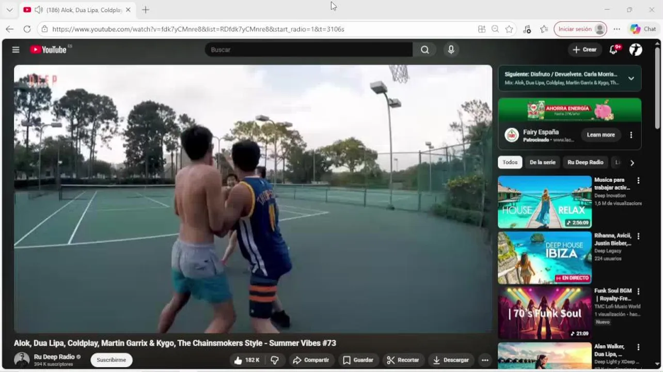This screenshot has width=663, height=372.
Task: Save video with Guardar button
Action: click(x=358, y=360)
